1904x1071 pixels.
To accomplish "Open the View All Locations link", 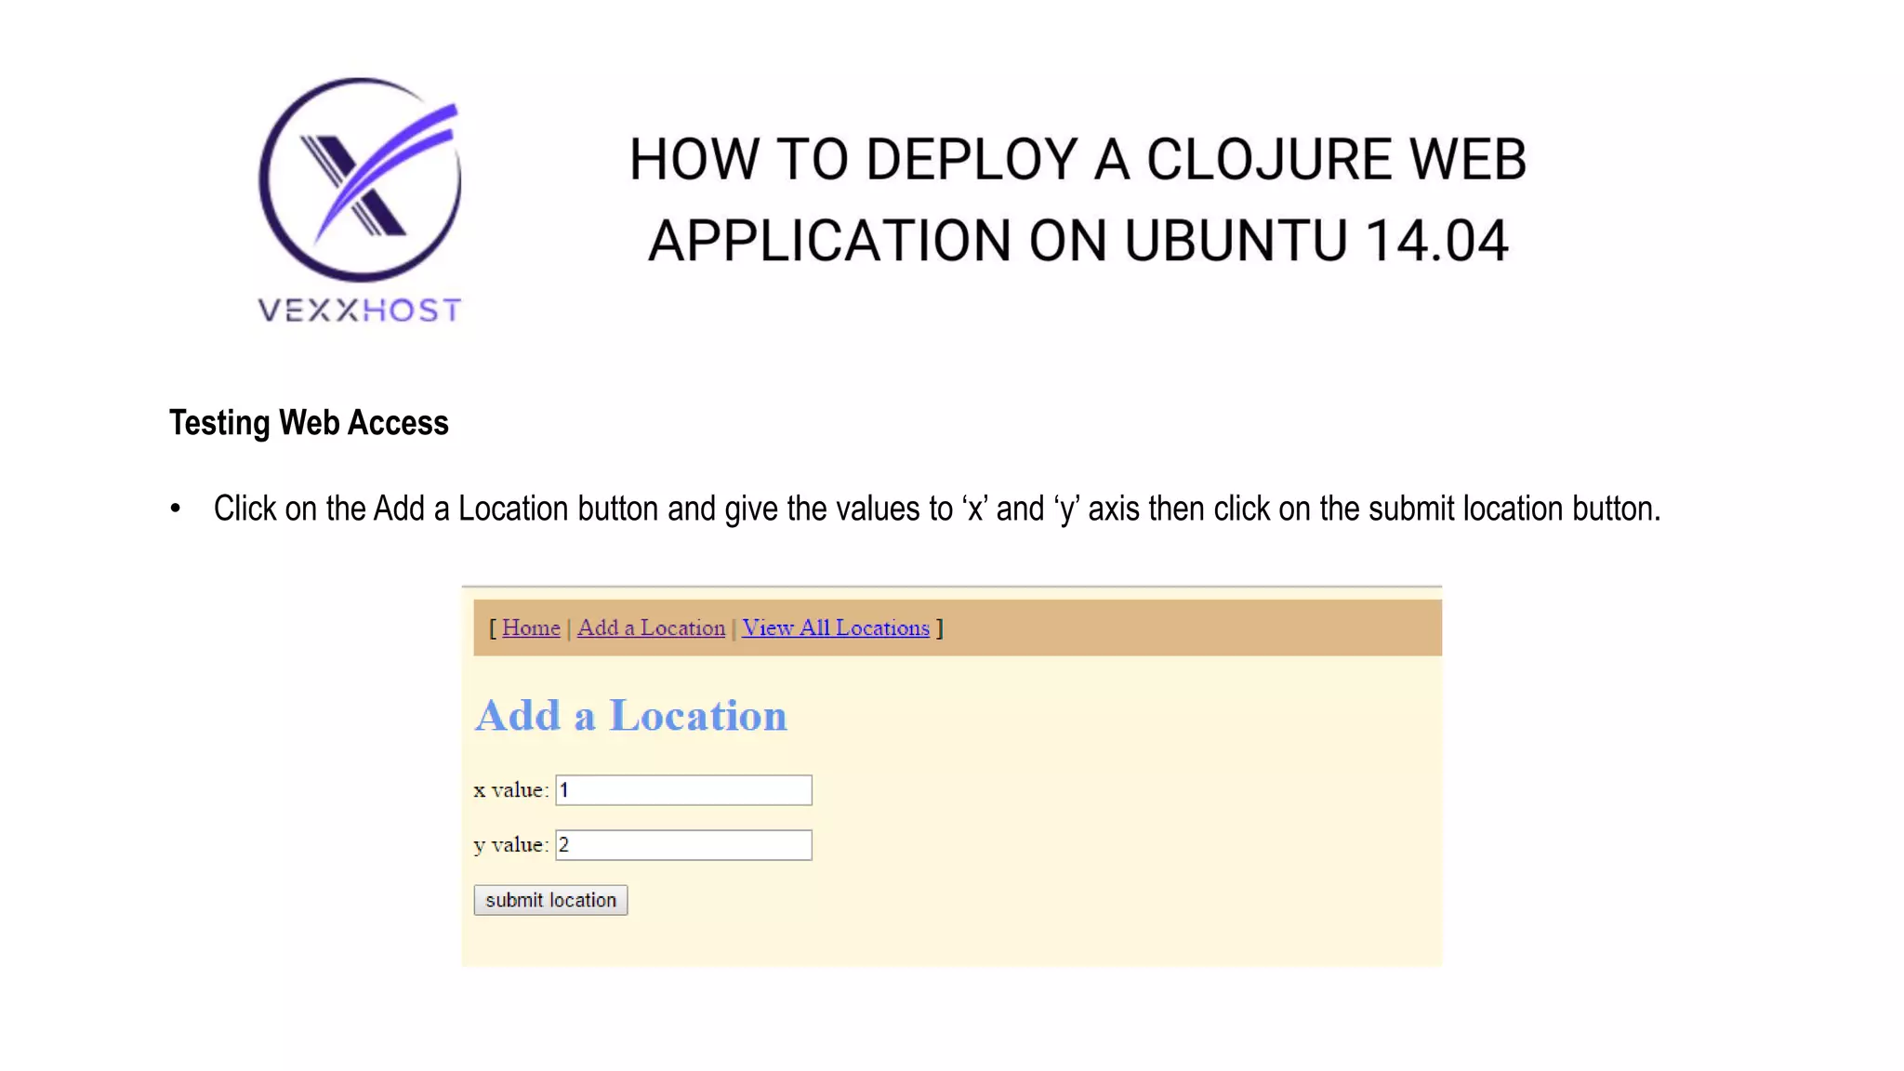I will (x=835, y=628).
